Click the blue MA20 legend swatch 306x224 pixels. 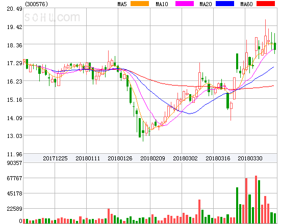pos(225,4)
